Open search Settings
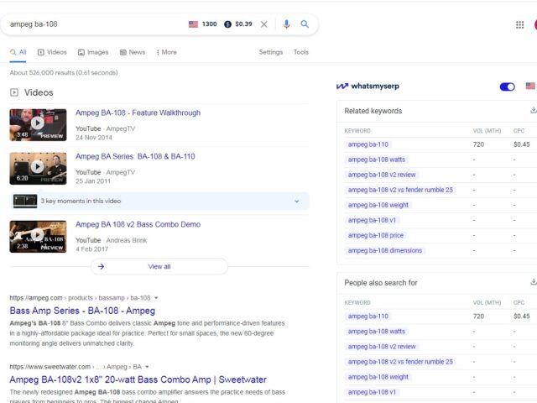The height and width of the screenshot is (403, 537). (271, 52)
